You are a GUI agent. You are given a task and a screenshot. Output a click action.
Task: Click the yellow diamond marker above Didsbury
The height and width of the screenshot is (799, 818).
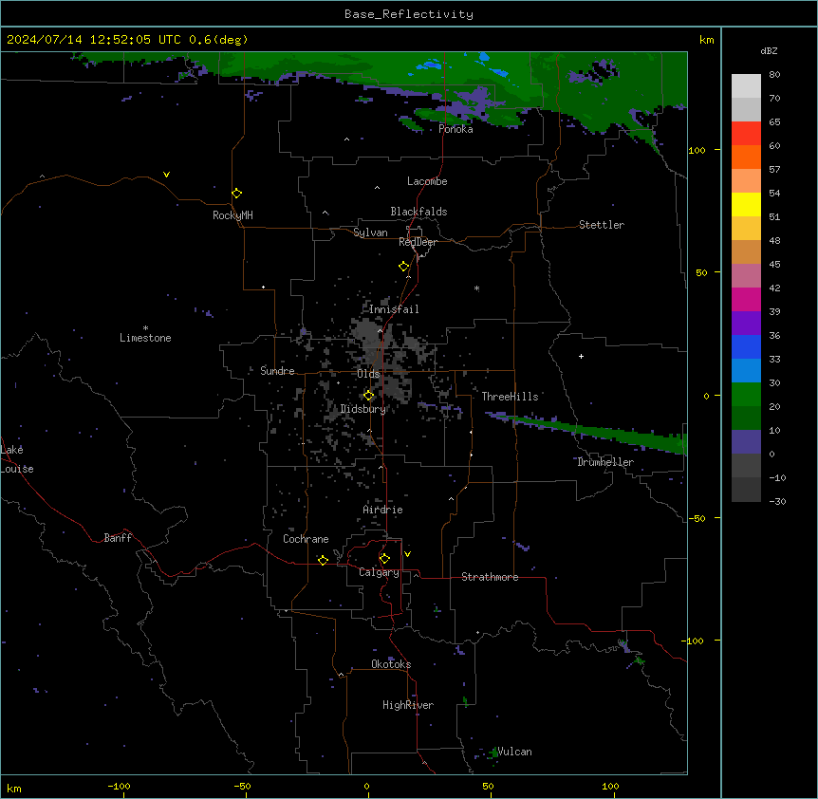368,396
